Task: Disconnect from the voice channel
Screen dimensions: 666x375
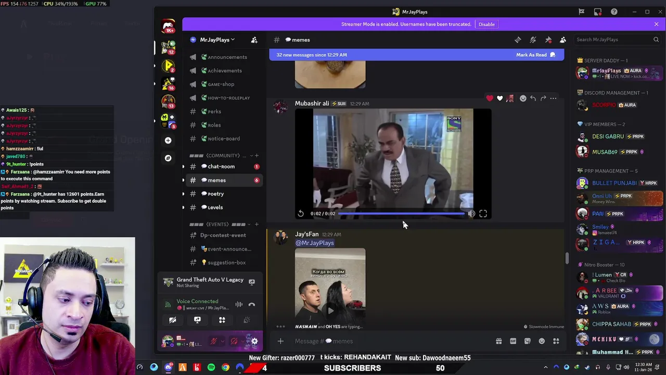Action: tap(252, 305)
